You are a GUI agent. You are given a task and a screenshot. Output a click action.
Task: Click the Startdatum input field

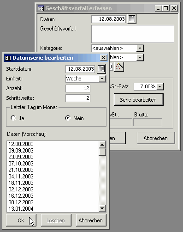80,69
